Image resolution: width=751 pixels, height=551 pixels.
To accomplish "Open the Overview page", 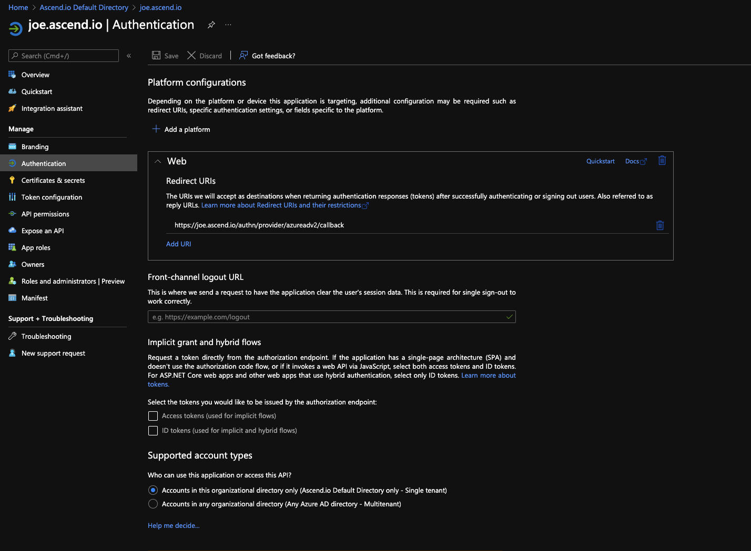I will point(35,75).
